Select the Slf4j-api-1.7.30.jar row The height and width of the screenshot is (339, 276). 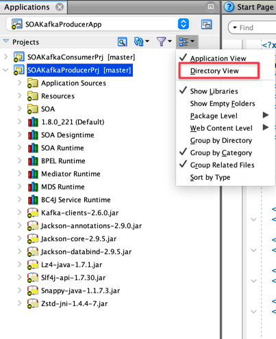click(73, 278)
